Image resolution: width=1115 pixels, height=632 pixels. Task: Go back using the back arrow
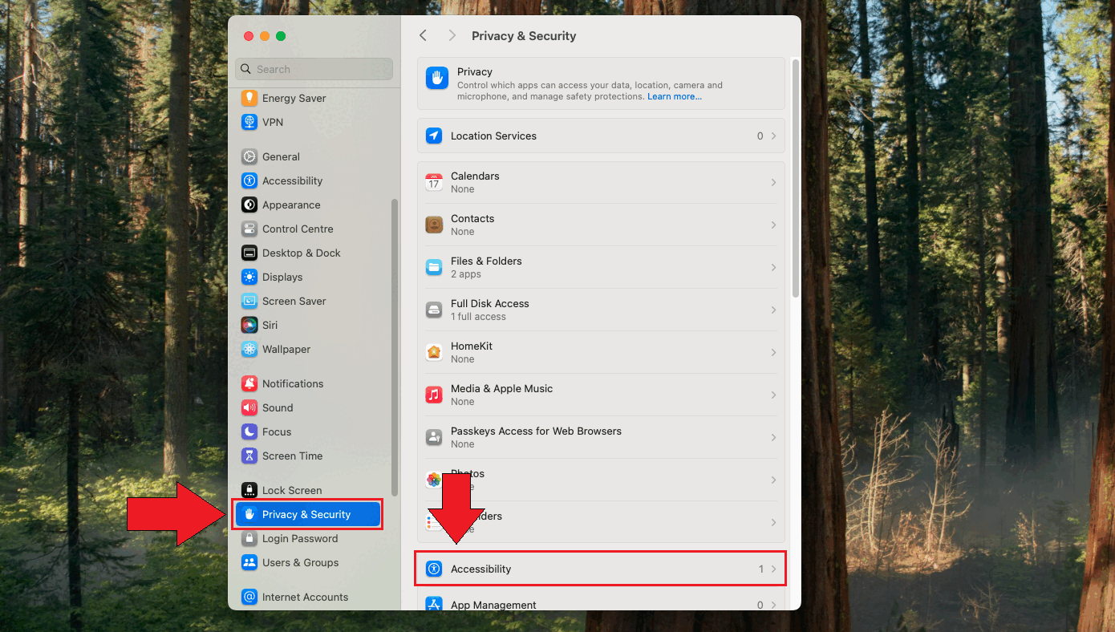424,35
